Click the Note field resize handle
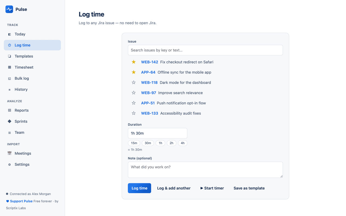 point(281,176)
